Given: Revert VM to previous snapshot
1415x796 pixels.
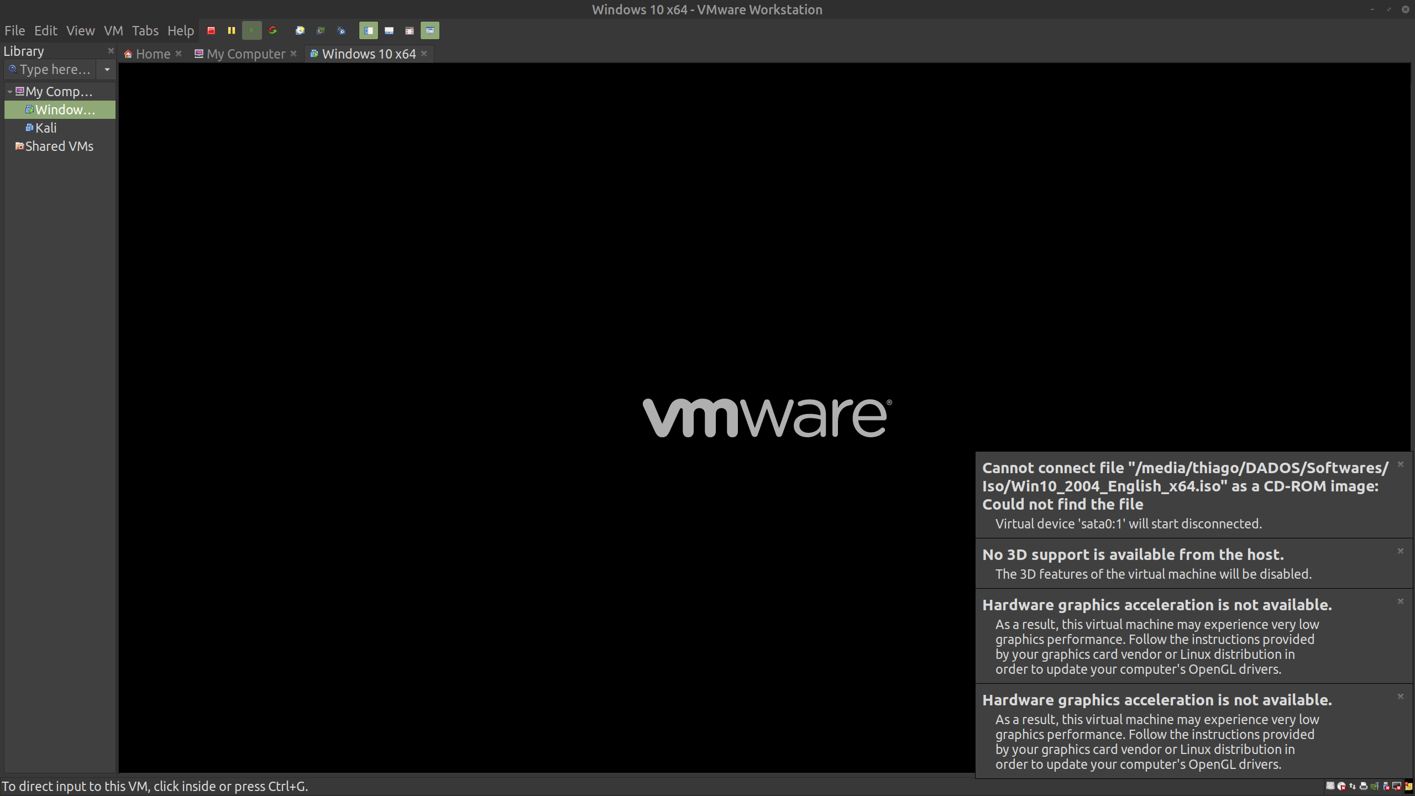Looking at the screenshot, I should tap(320, 30).
